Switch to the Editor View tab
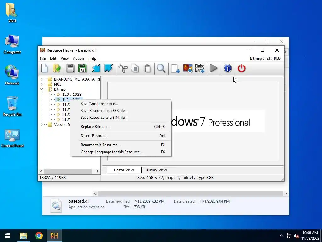The height and width of the screenshot is (242, 322). point(124,170)
